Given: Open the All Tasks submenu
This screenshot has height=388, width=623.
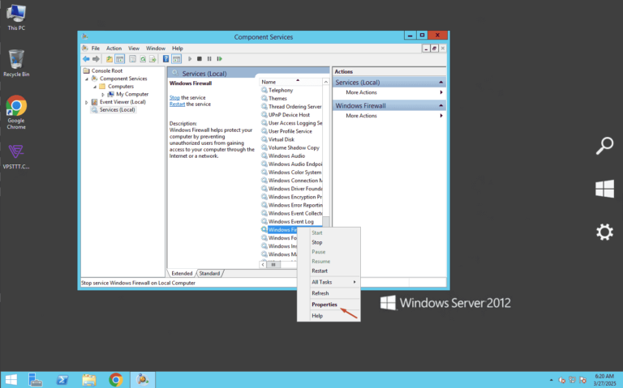Looking at the screenshot, I should 329,282.
